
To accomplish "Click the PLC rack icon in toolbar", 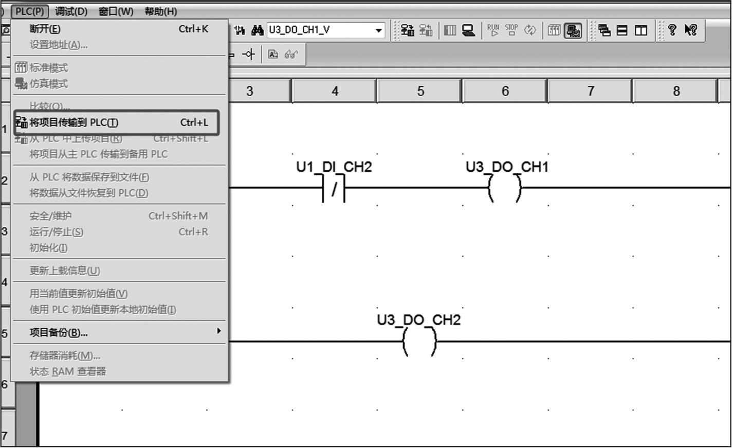I will coord(450,30).
